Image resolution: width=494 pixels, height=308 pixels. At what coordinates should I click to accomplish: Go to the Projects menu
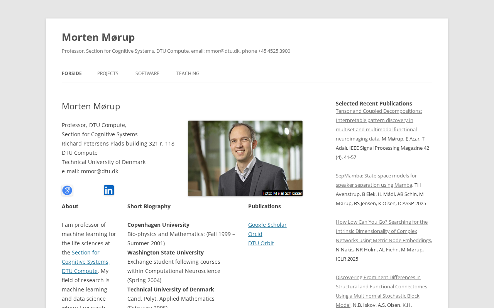(x=108, y=74)
